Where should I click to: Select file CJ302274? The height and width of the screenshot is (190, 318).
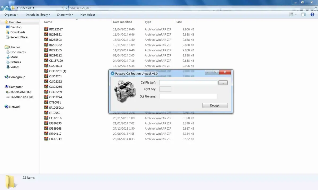click(x=55, y=97)
